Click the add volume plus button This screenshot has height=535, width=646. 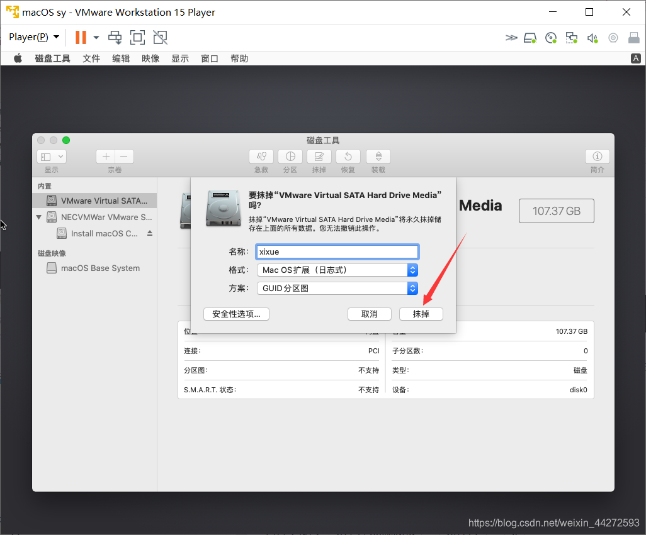click(106, 157)
